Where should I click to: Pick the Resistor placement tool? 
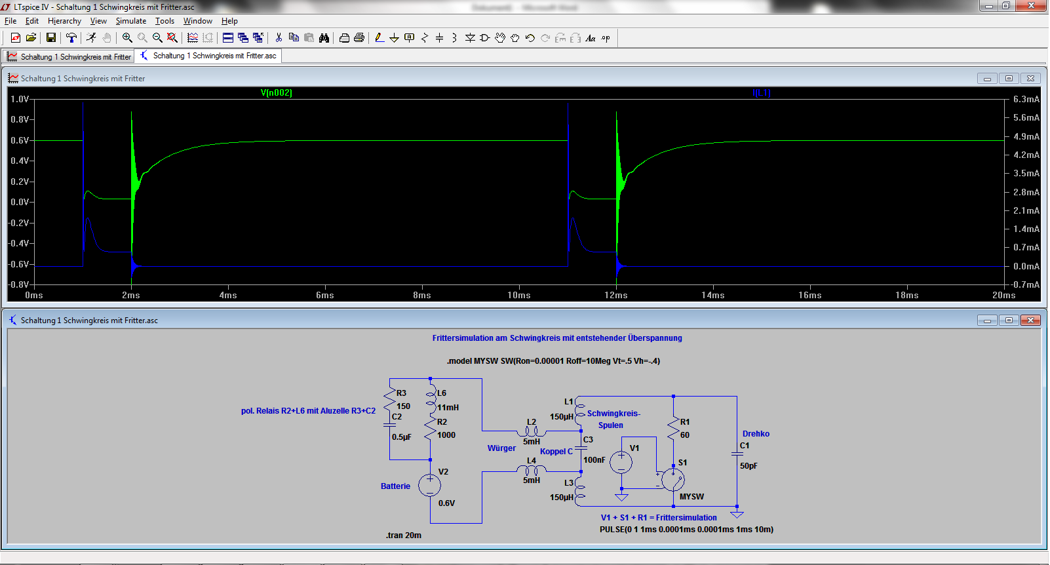click(424, 38)
